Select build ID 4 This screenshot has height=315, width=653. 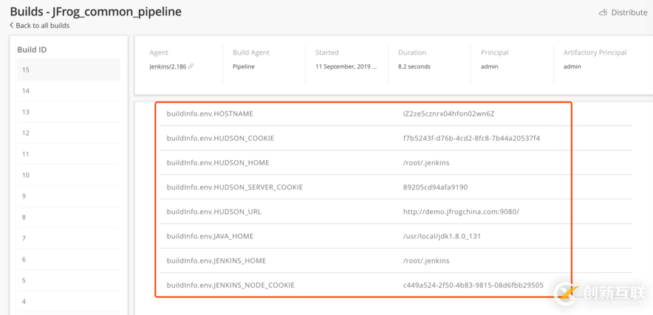[x=69, y=301]
